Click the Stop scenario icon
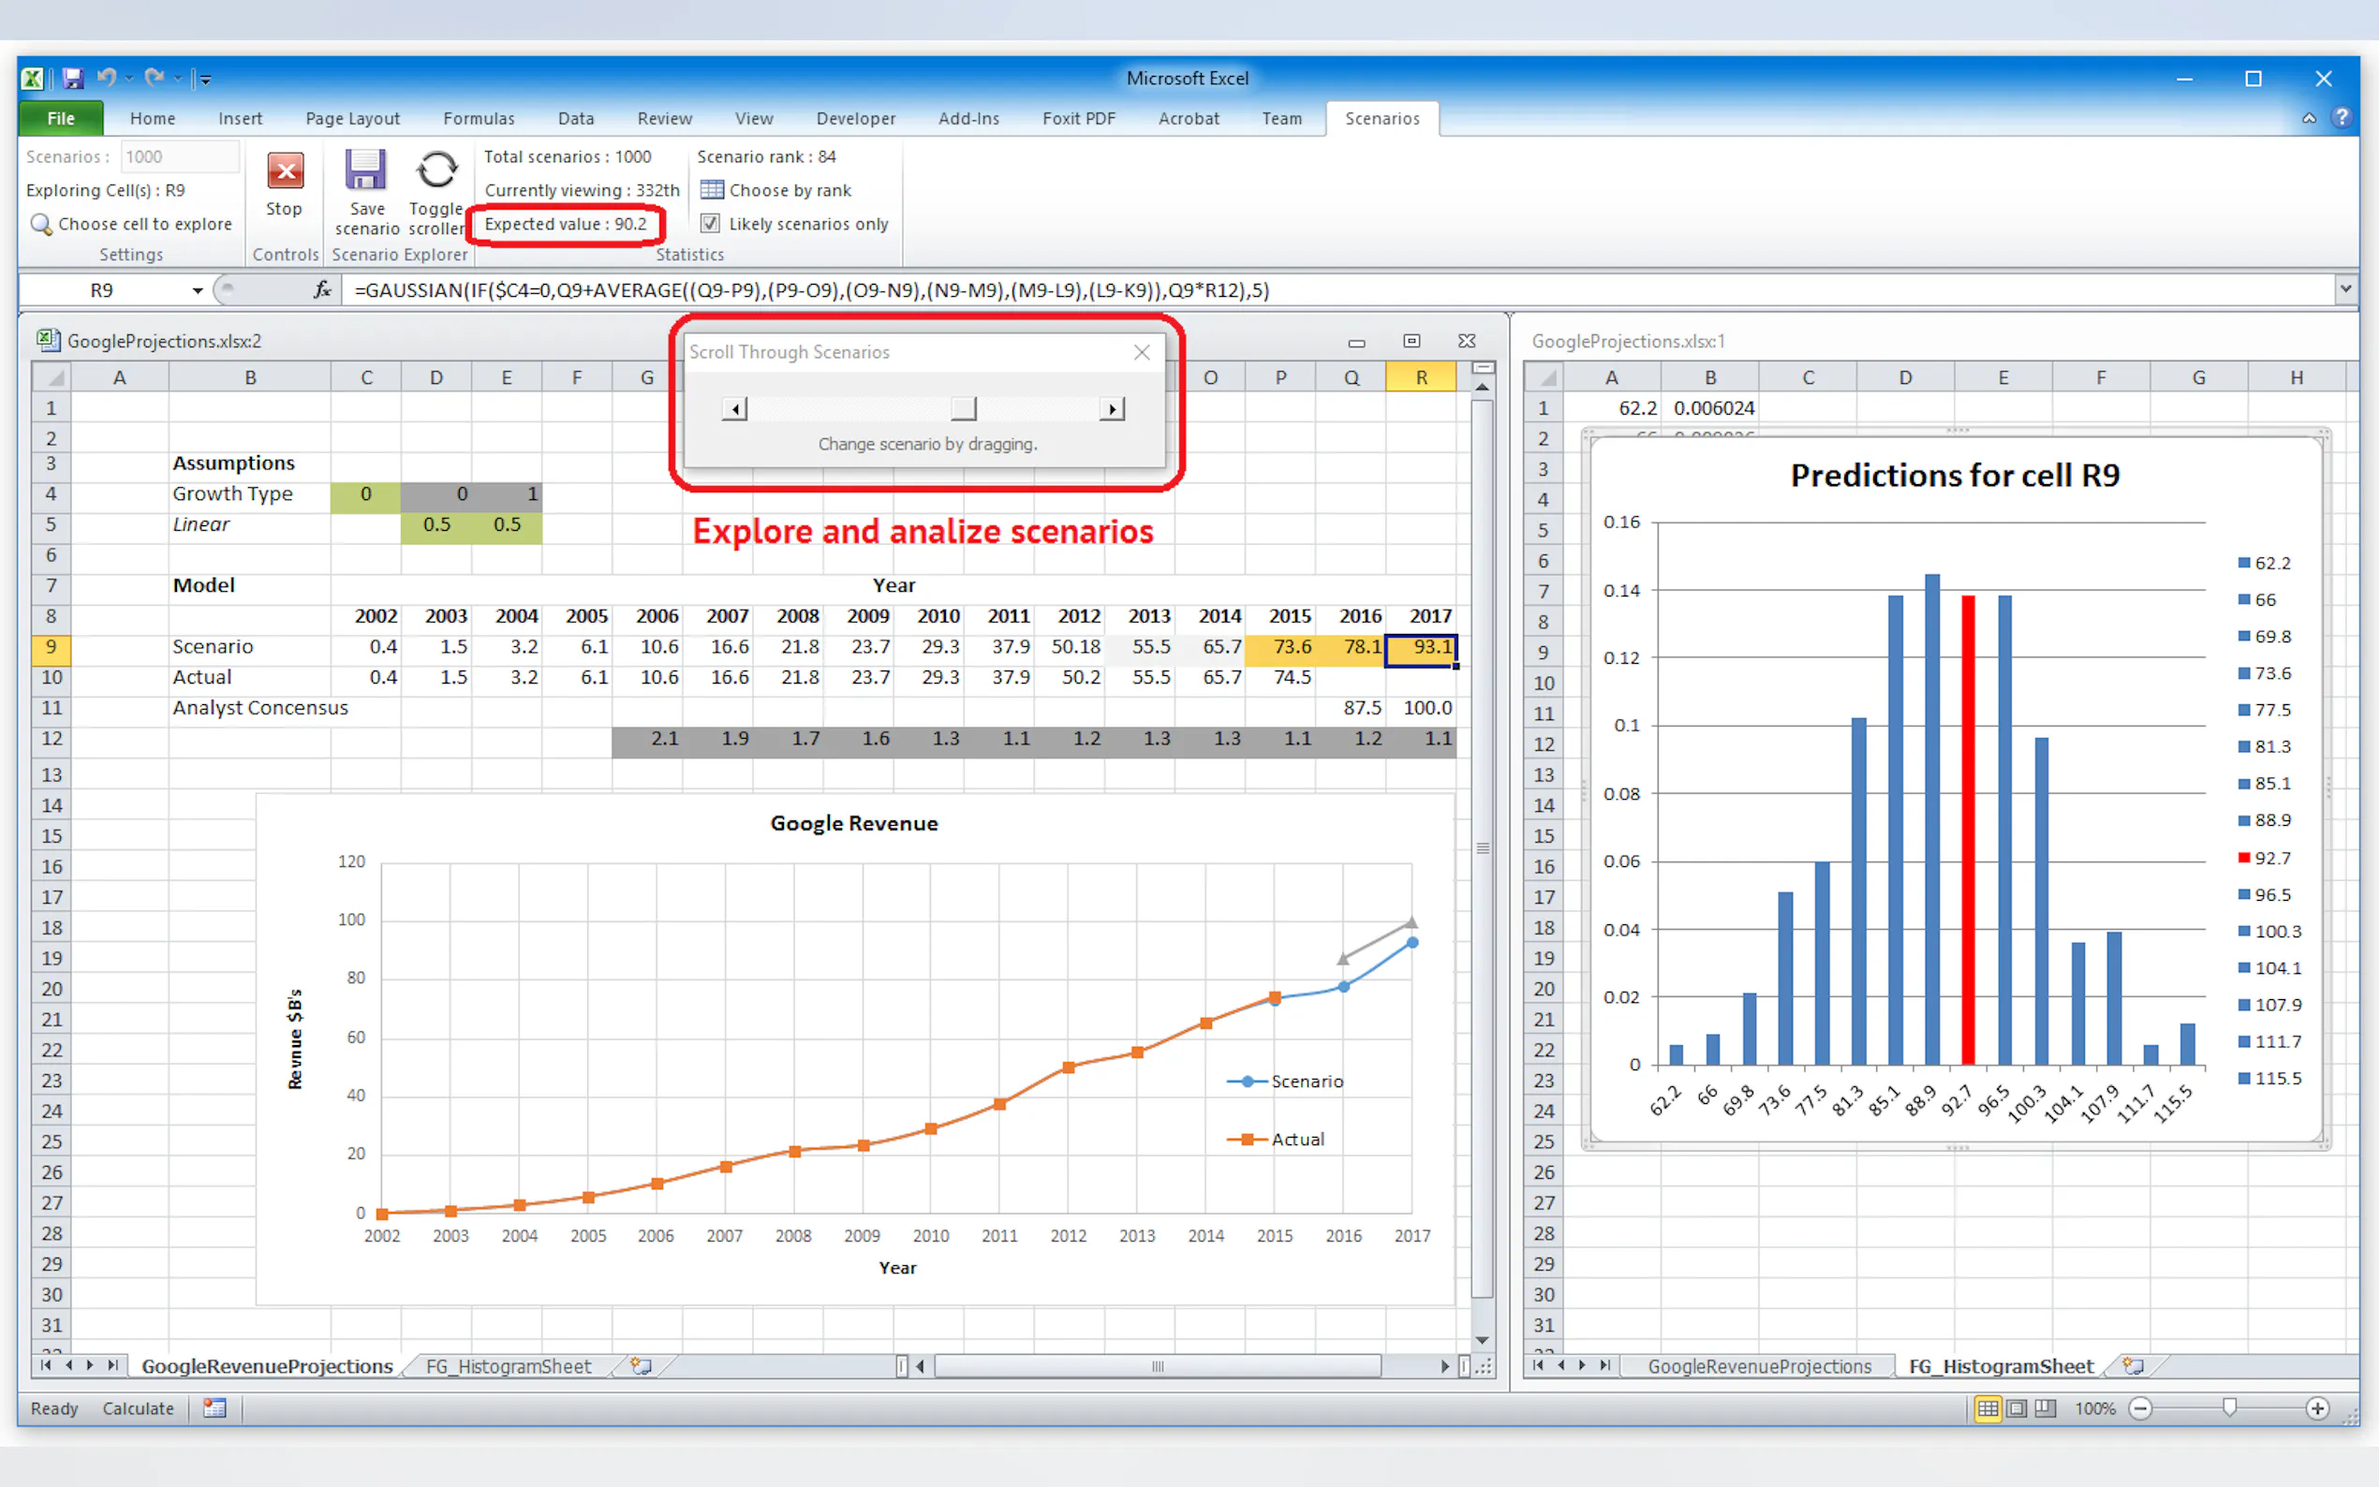This screenshot has height=1487, width=2379. pyautogui.click(x=284, y=172)
